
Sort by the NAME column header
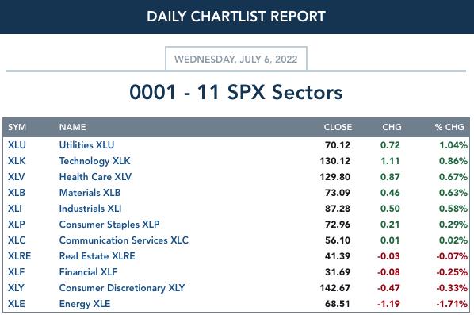[73, 127]
